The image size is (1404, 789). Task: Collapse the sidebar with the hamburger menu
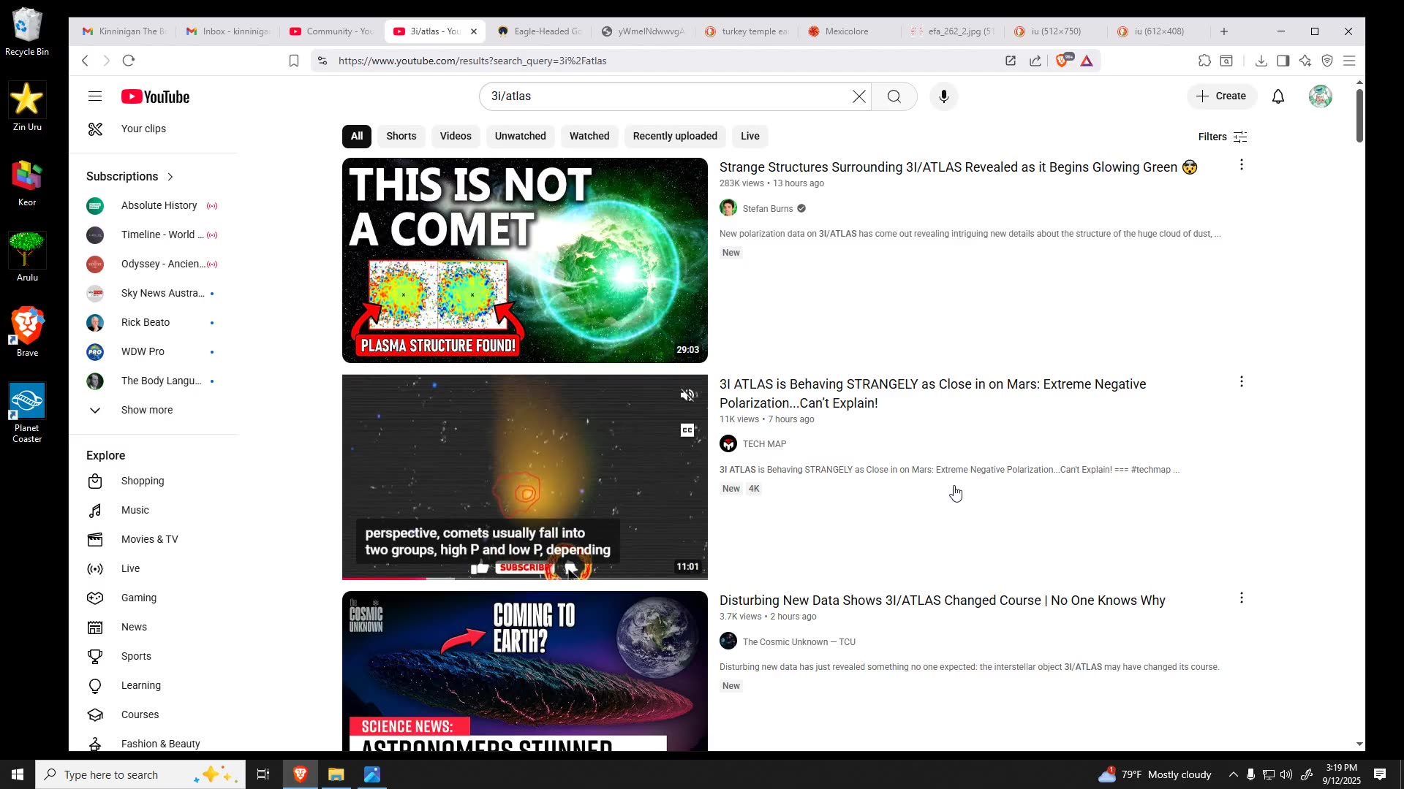pos(95,96)
